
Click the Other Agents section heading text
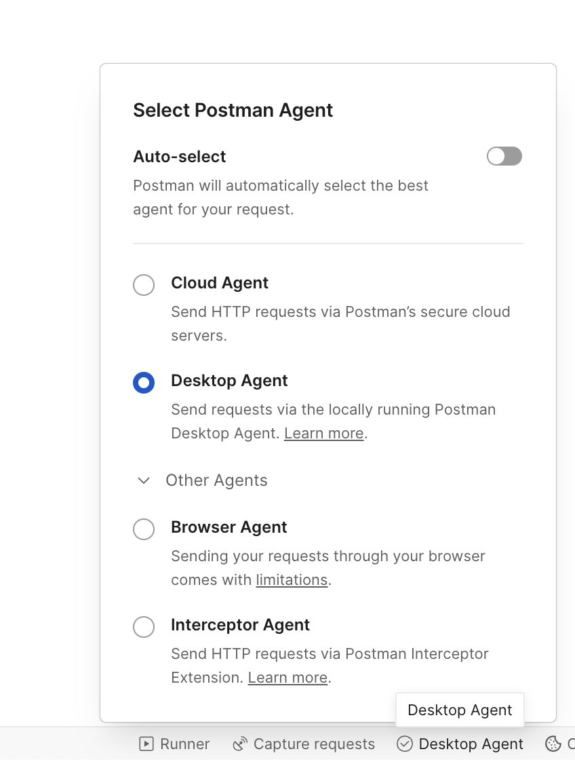click(216, 480)
